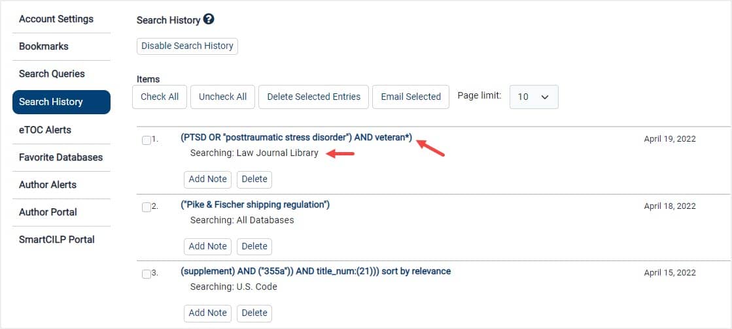
Task: Delete the title_num:(21) U.S. Code search entry
Action: [254, 313]
